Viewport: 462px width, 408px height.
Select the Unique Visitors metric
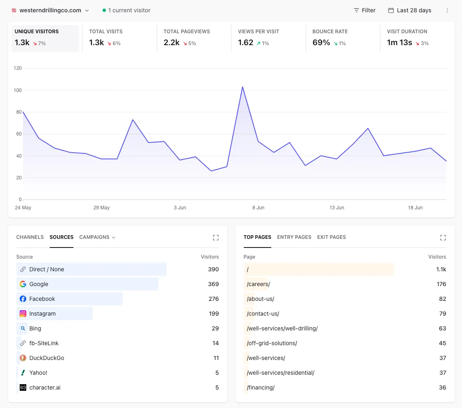[45, 38]
